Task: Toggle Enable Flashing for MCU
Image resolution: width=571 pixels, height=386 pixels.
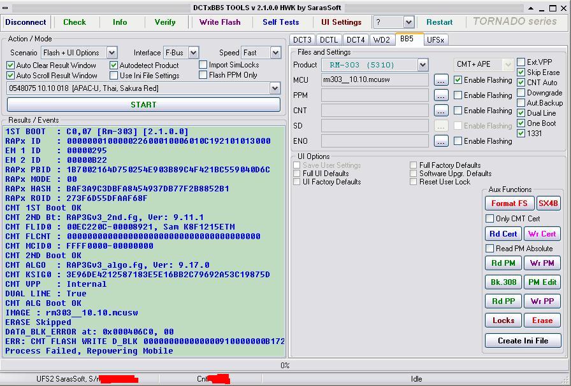Action: (x=458, y=80)
